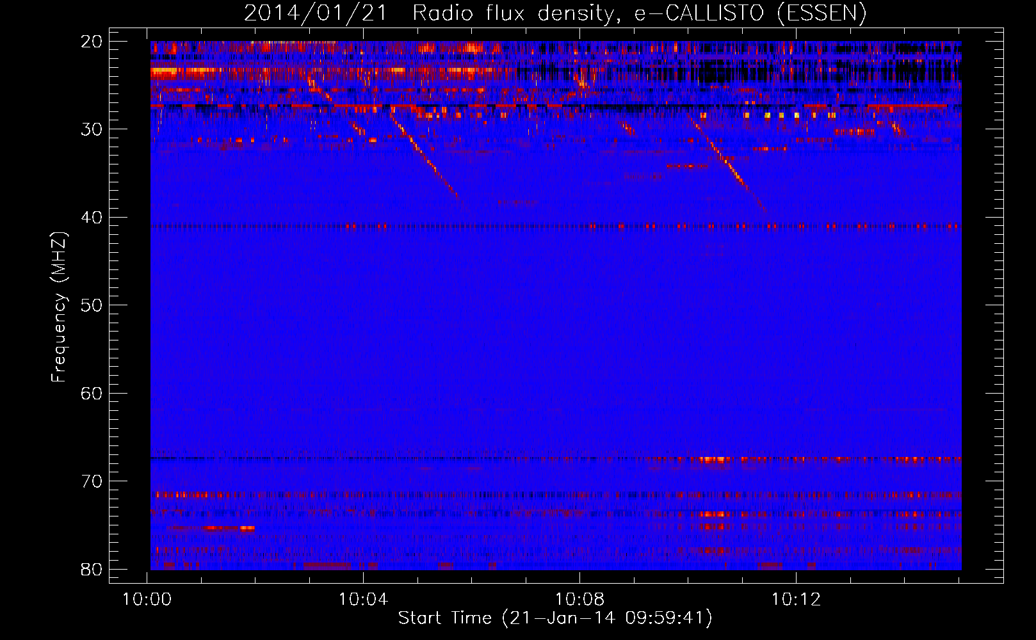
Task: Click the 'Frequency (MHZ)' axis label
Action: pyautogui.click(x=59, y=307)
